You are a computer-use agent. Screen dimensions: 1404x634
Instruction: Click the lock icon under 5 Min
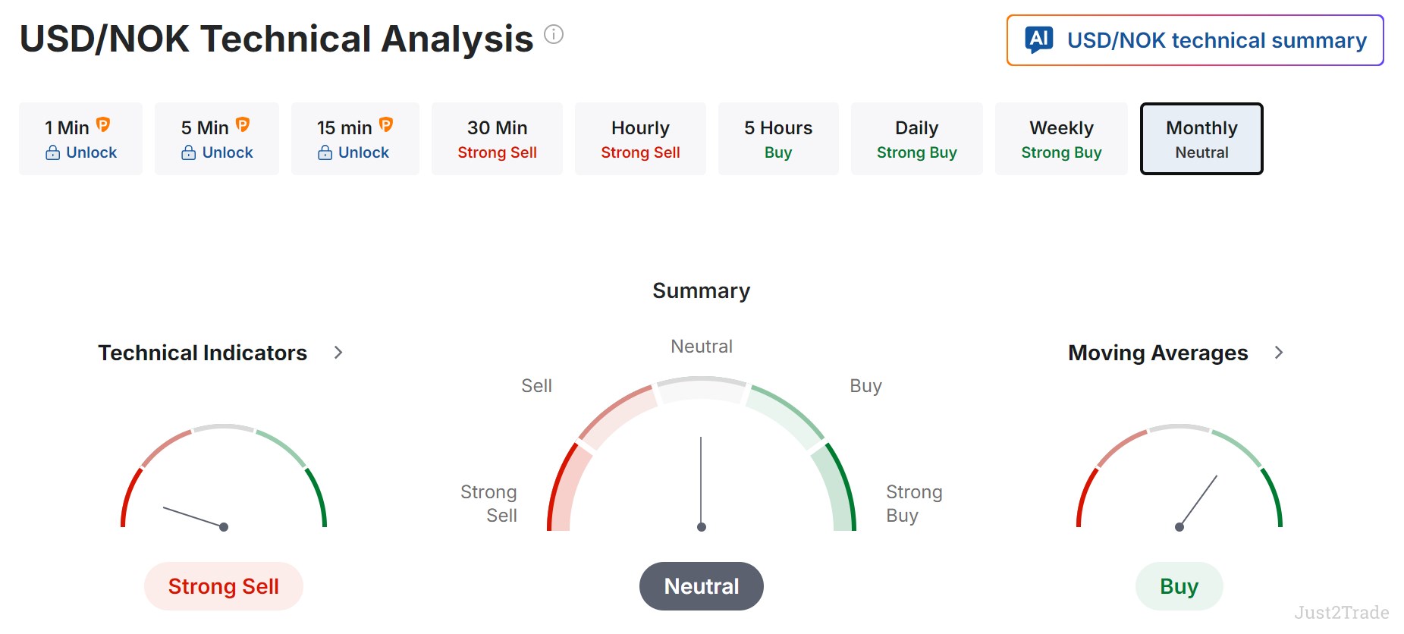188,152
